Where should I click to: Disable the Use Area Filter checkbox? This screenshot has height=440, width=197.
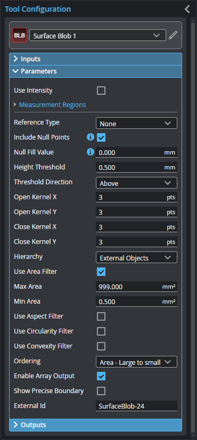click(x=101, y=272)
